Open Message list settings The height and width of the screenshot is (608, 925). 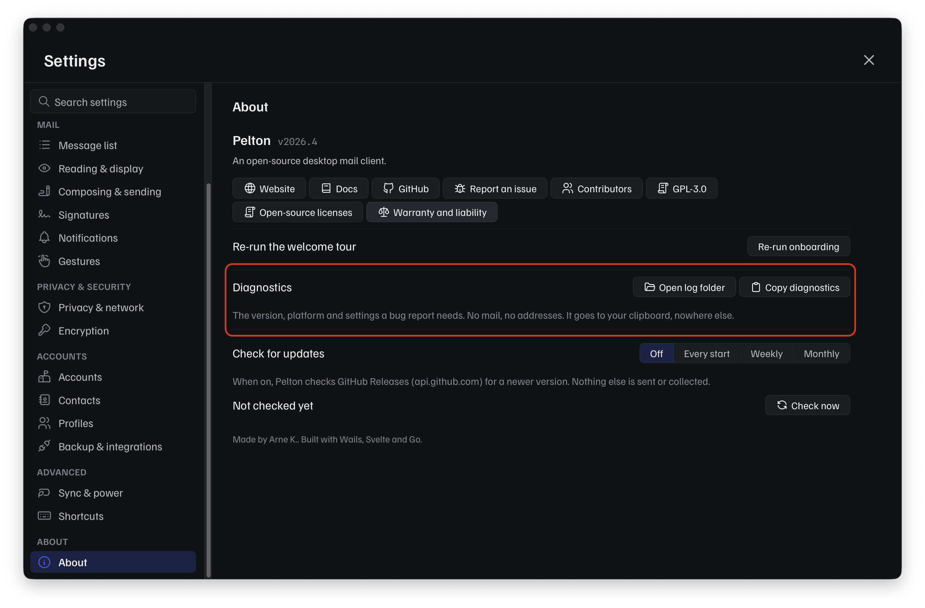(113, 145)
